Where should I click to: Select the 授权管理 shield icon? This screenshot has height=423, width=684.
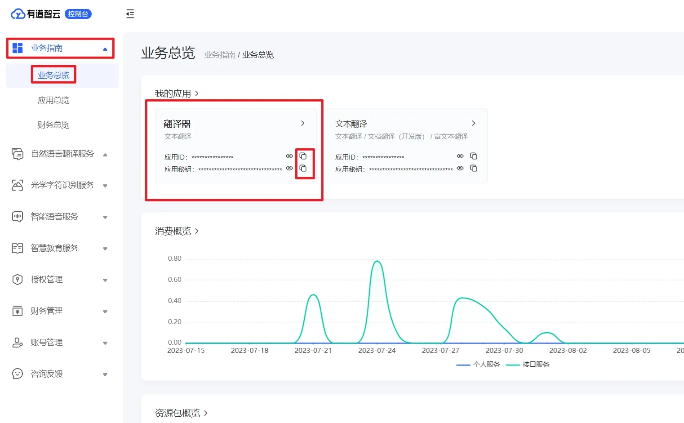pos(17,279)
